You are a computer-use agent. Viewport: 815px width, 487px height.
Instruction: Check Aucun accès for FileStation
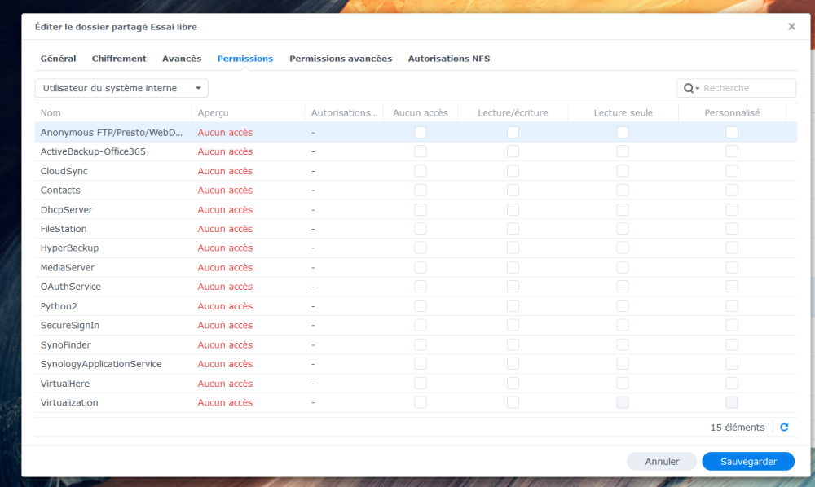(420, 229)
